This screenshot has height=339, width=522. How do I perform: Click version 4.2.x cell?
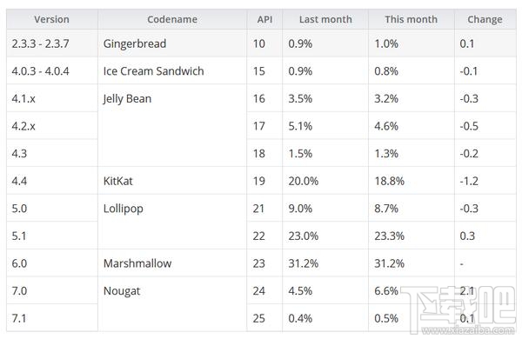pyautogui.click(x=52, y=126)
